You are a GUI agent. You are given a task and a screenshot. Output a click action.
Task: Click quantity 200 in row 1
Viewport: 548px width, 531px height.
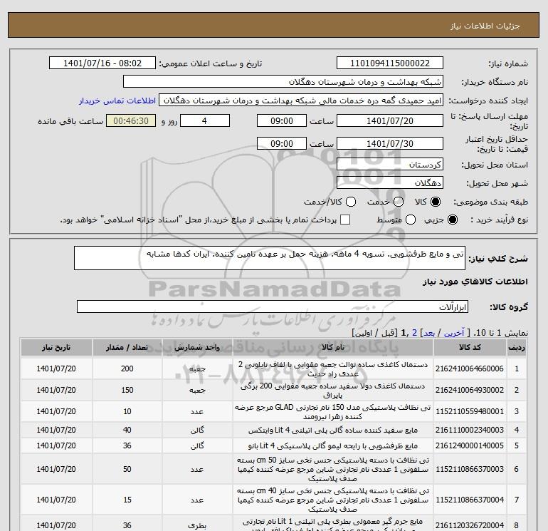click(x=127, y=368)
